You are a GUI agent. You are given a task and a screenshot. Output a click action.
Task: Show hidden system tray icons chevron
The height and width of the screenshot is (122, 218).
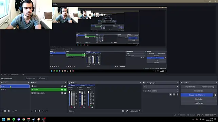click(193, 119)
